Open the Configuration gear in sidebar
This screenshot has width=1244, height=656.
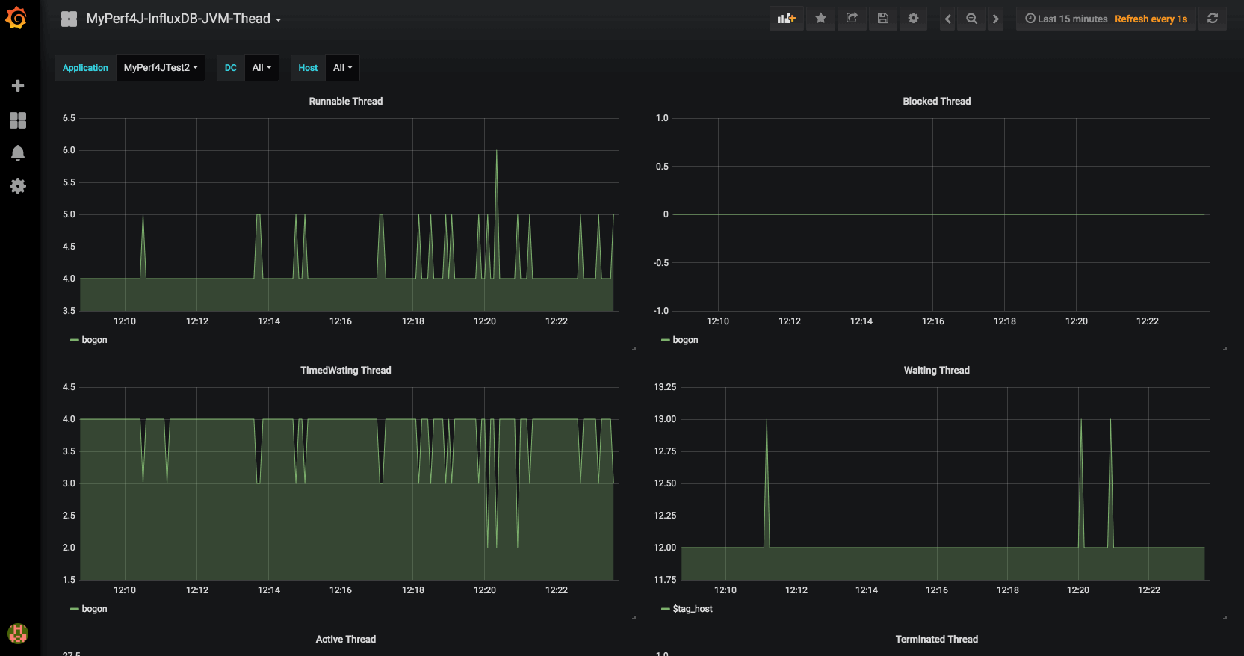18,186
